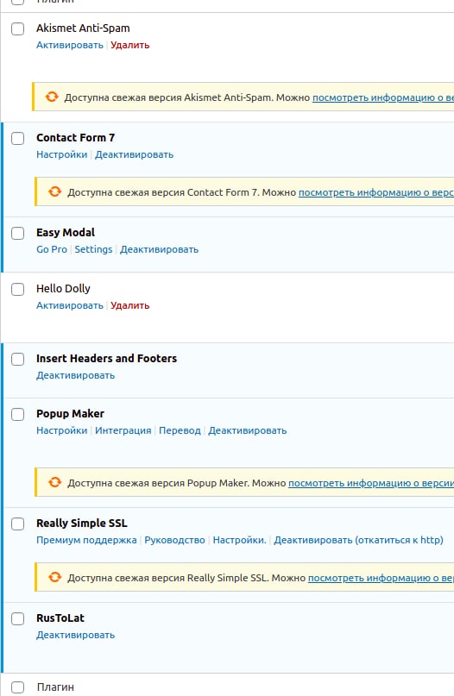The width and height of the screenshot is (454, 696).
Task: Toggle the Hello Dolly checkbox
Action: click(x=18, y=290)
